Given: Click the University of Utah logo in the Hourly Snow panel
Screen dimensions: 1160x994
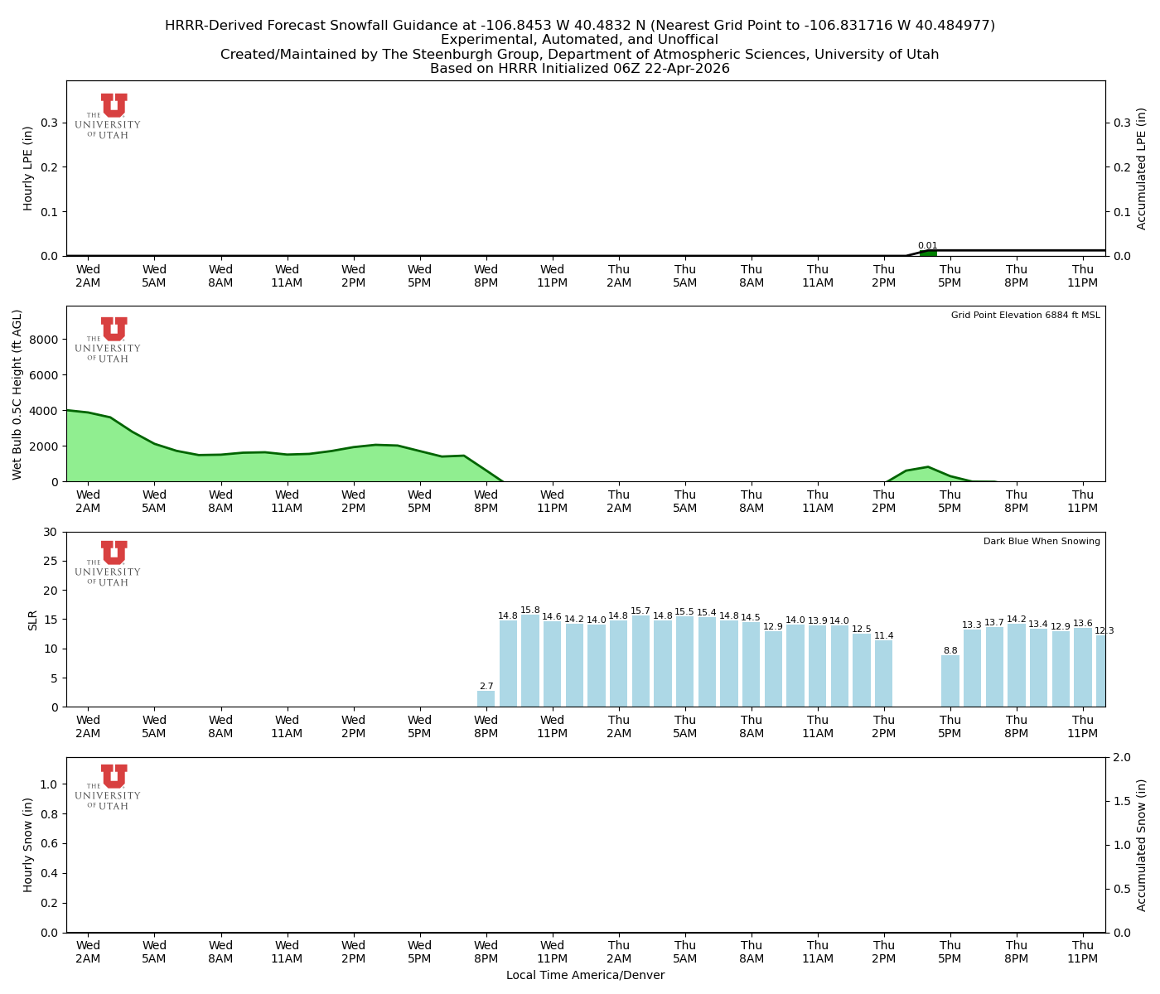Looking at the screenshot, I should tap(109, 787).
